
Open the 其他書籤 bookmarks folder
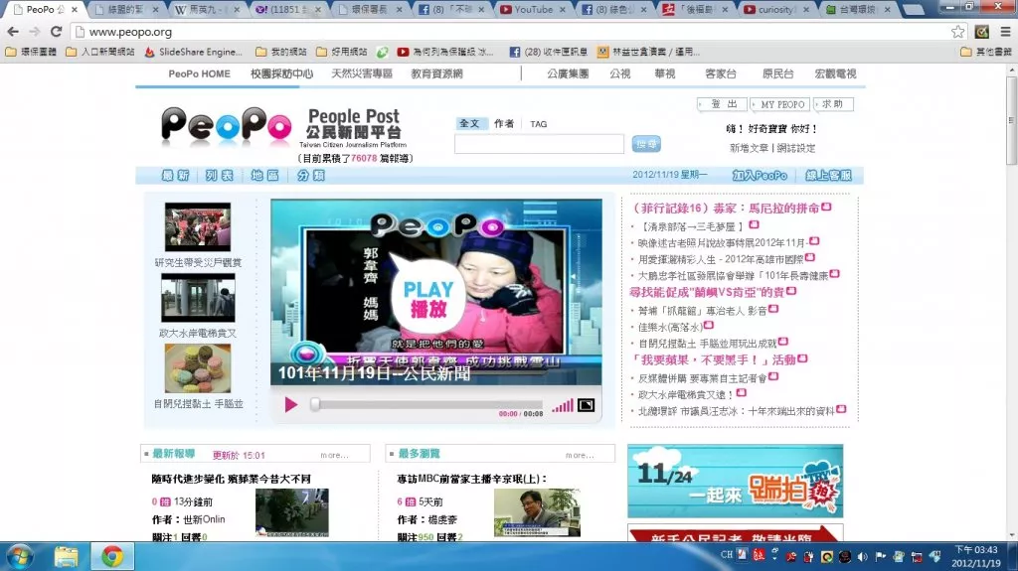click(986, 52)
